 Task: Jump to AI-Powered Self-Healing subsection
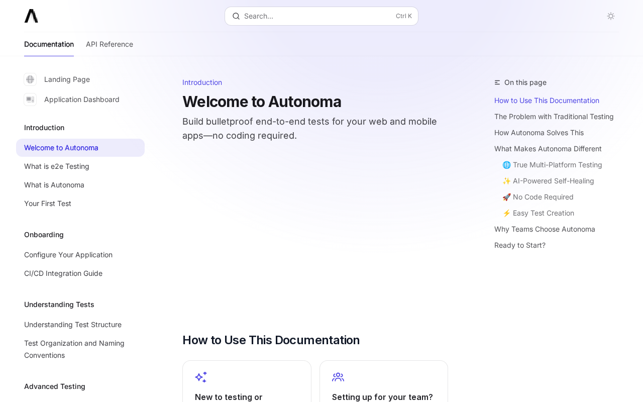pos(548,181)
